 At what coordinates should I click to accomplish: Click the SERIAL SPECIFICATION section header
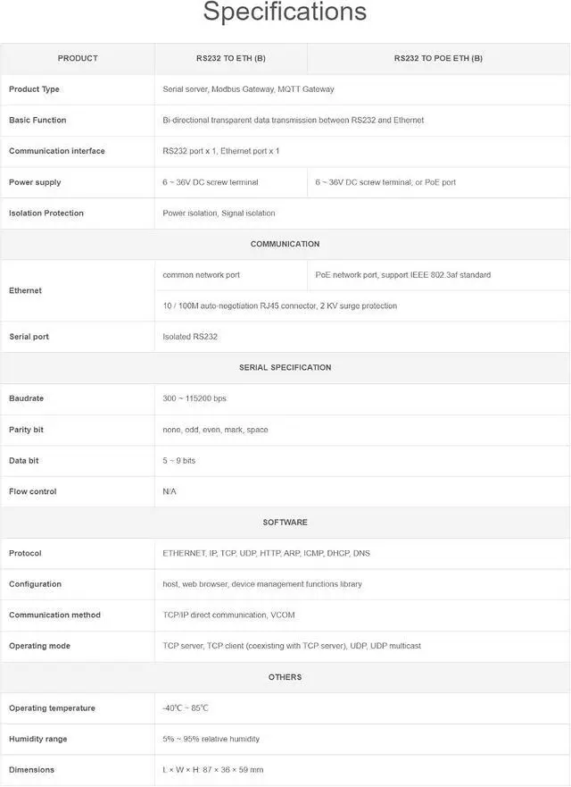tap(285, 367)
